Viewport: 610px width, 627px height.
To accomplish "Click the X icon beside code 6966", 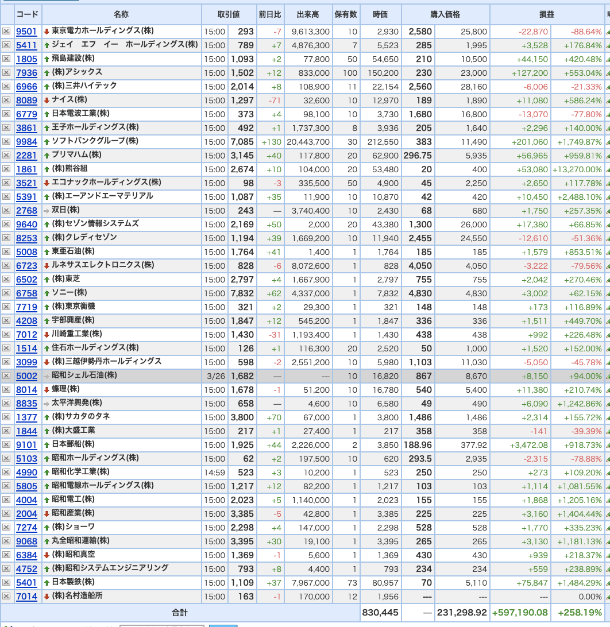I will [6, 86].
